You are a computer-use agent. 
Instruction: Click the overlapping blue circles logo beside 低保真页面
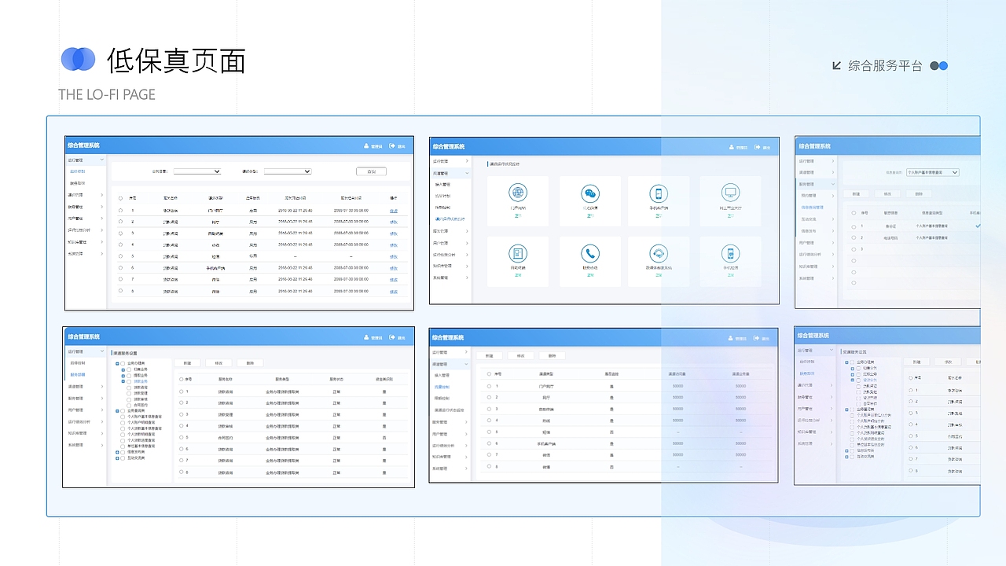coord(78,59)
